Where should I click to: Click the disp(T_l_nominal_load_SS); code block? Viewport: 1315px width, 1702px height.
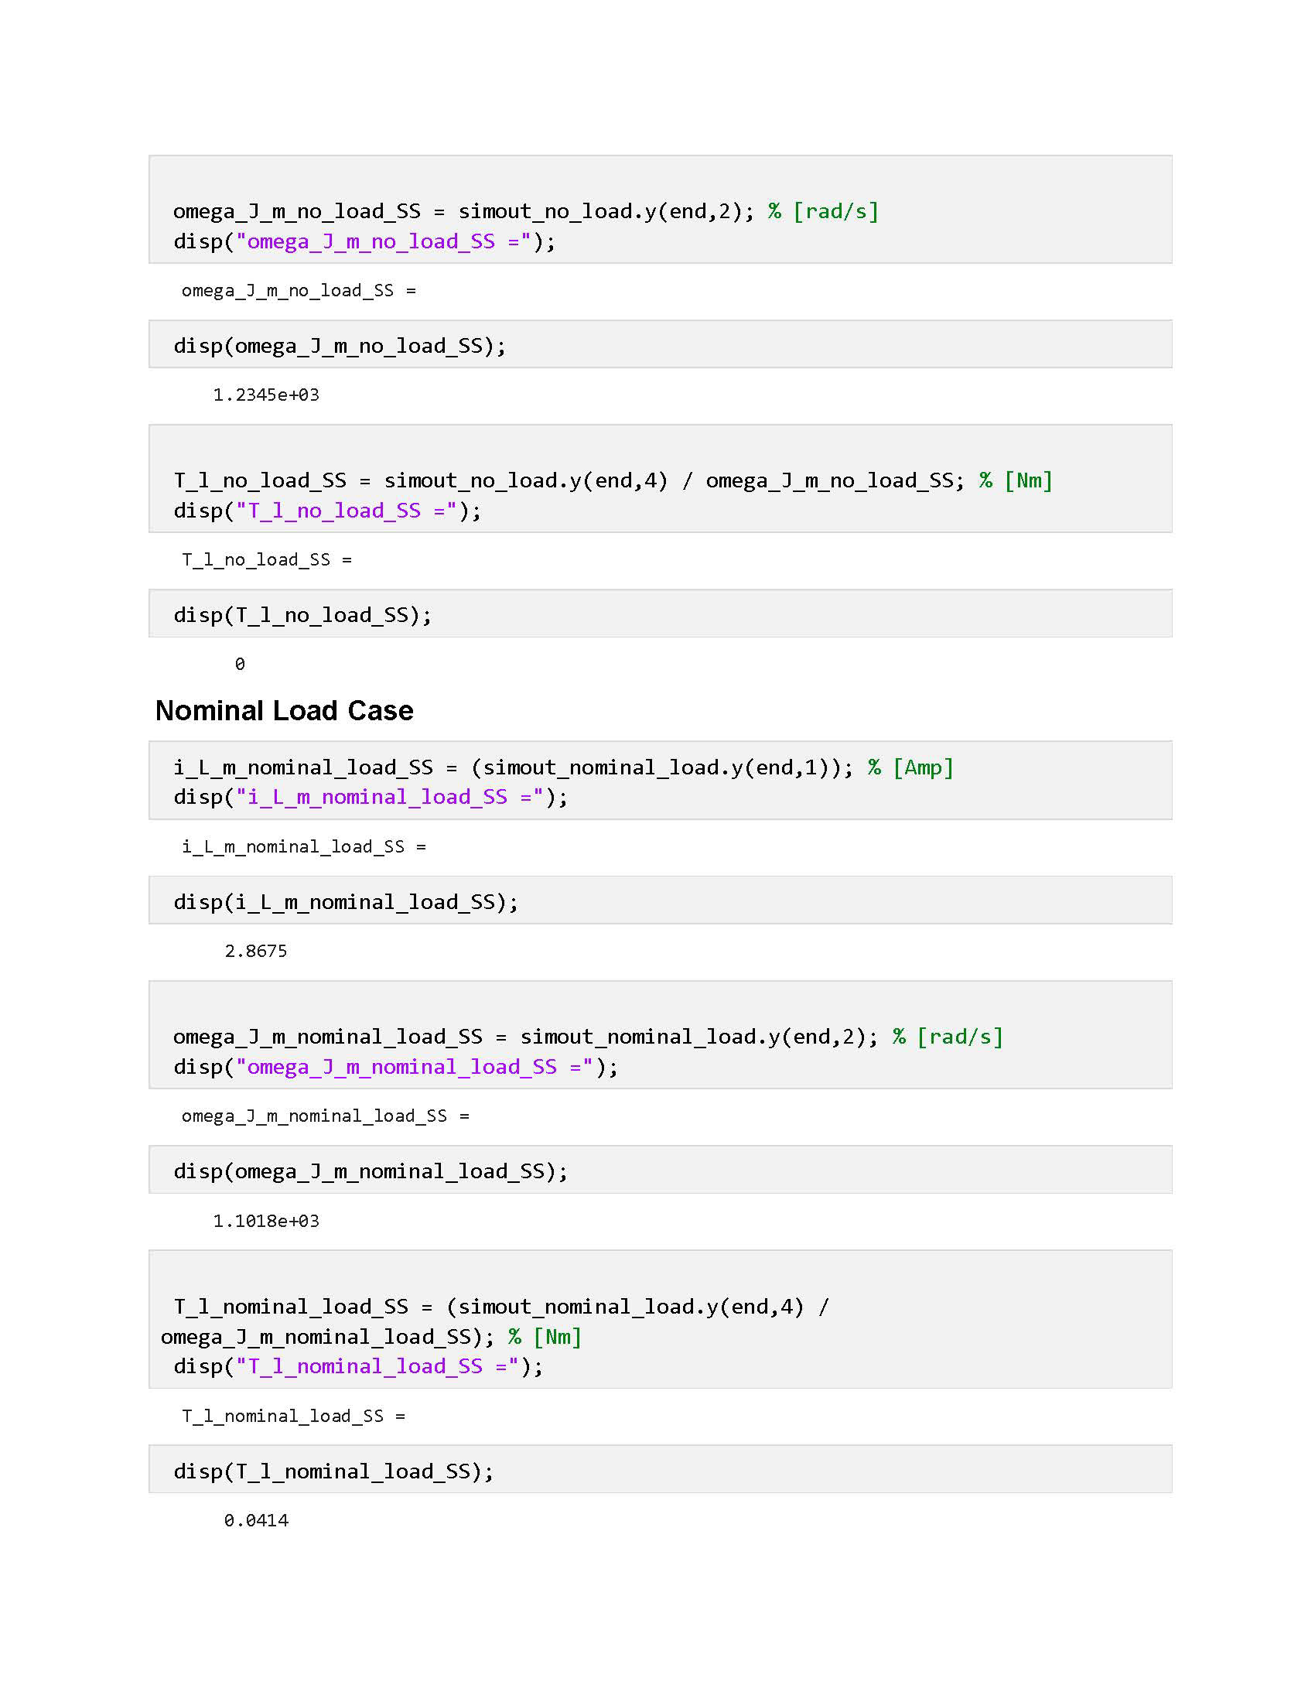tap(333, 1471)
